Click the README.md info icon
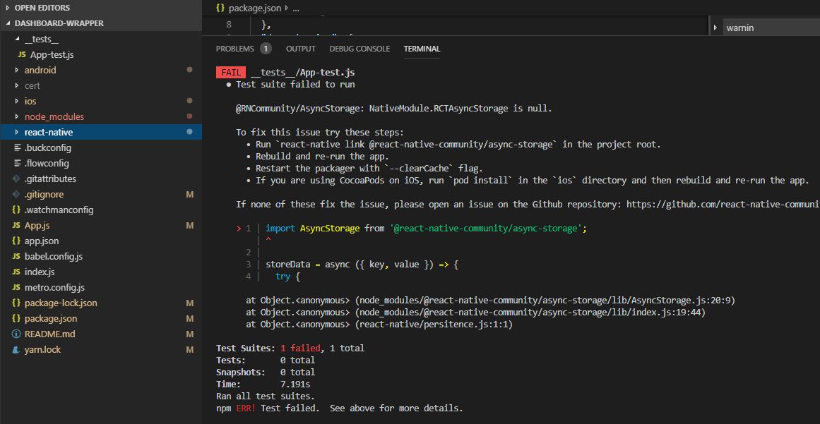The image size is (820, 424). (x=16, y=334)
